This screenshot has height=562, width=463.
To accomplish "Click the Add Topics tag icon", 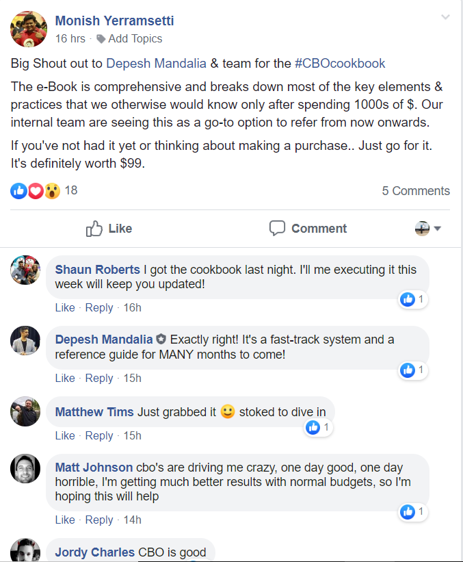I will pos(101,39).
